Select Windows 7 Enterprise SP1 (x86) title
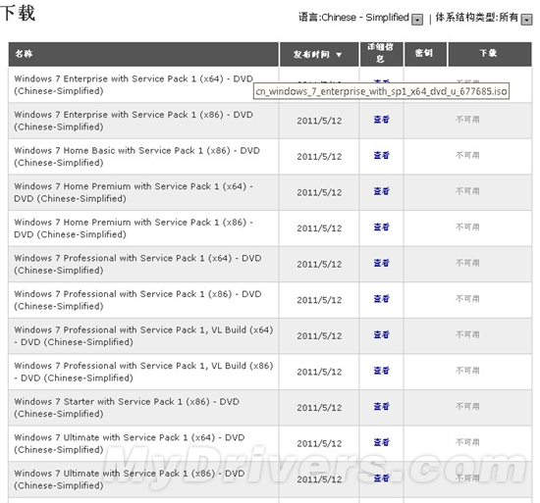 coord(134,121)
